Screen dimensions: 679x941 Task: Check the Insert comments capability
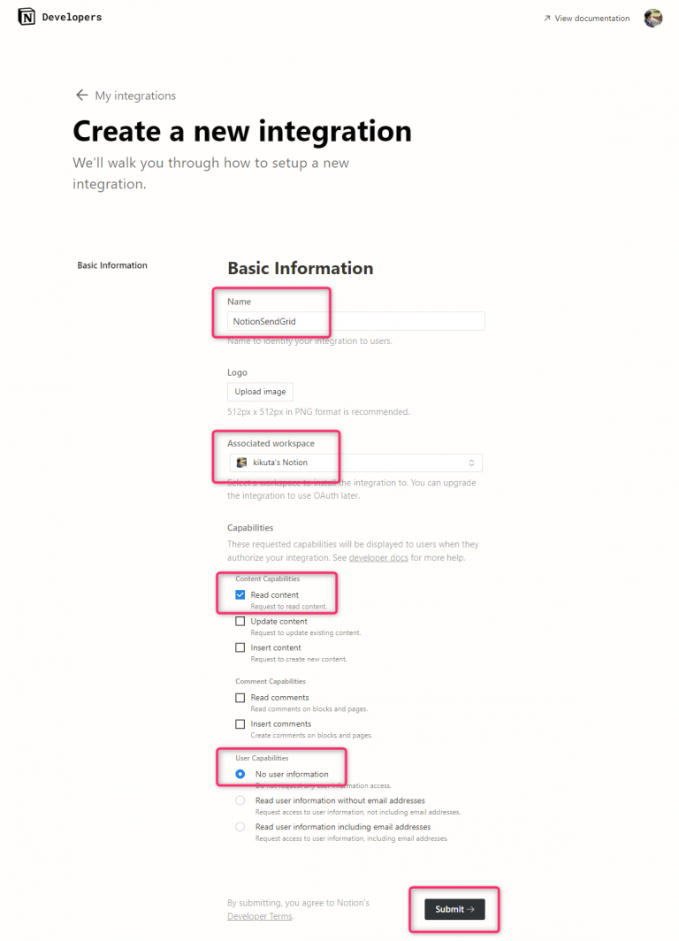[x=240, y=723]
